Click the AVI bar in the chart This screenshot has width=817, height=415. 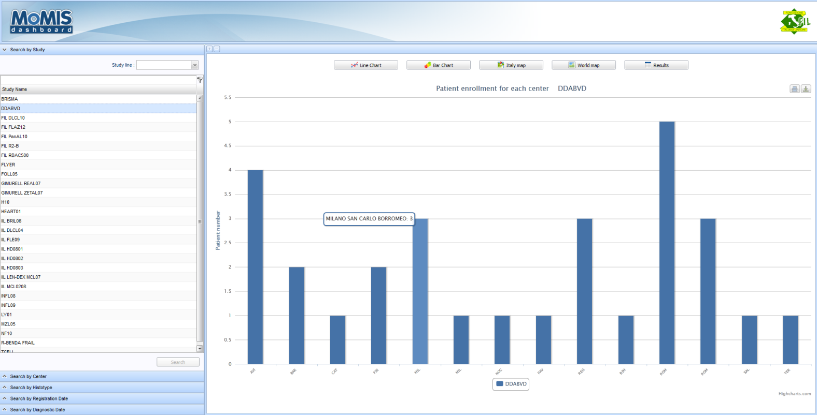(x=255, y=267)
